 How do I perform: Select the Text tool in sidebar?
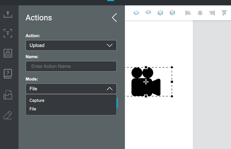point(8,33)
